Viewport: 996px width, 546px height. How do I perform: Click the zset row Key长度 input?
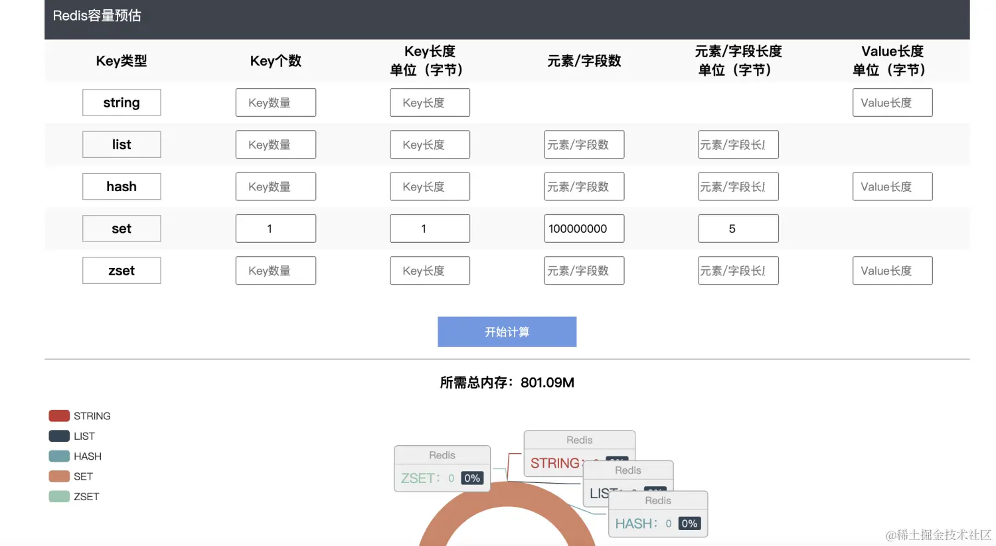[x=430, y=271]
